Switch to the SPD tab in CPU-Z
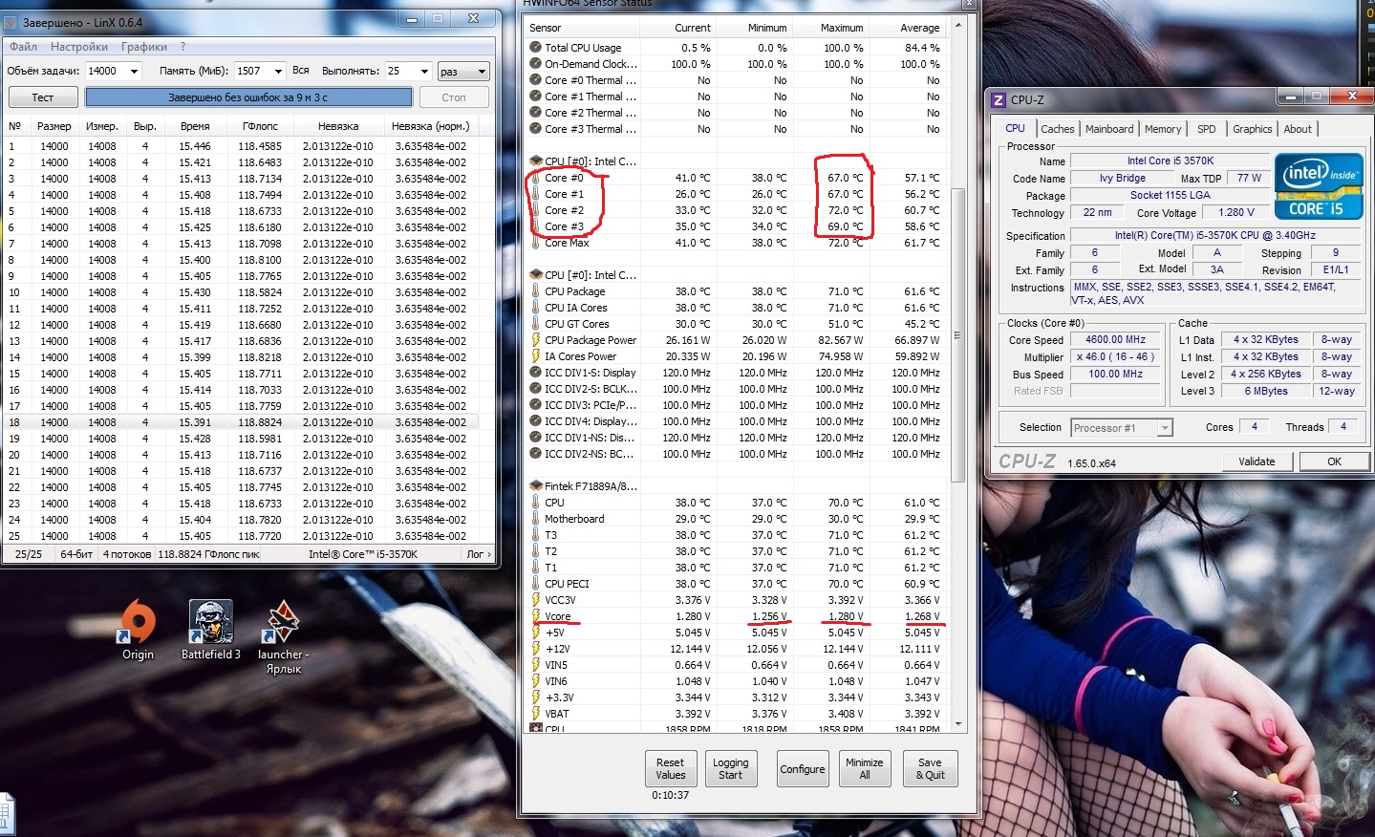 pos(1207,129)
